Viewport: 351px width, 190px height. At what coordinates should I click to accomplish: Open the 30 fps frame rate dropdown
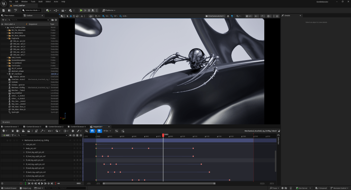click(x=106, y=131)
